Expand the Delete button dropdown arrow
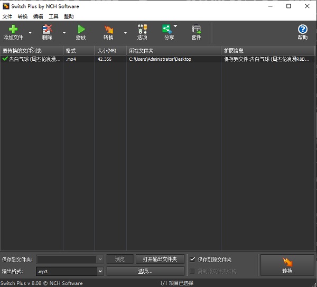317x287 pixels. click(64, 33)
